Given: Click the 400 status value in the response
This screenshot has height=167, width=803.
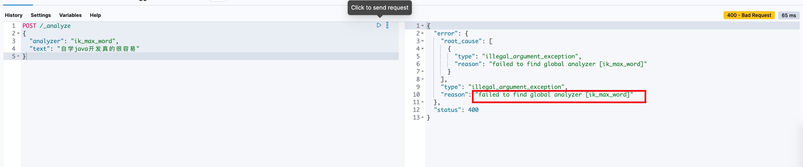Looking at the screenshot, I should pyautogui.click(x=473, y=110).
